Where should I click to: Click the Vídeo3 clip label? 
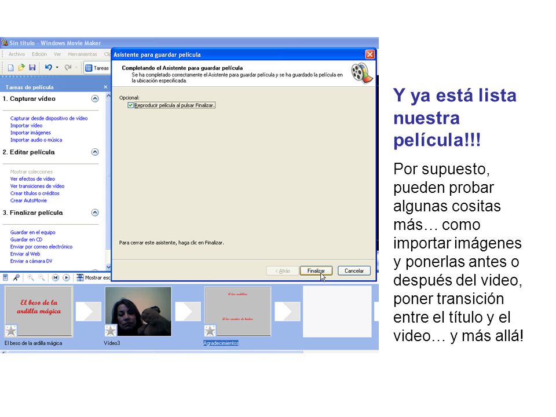(x=112, y=343)
